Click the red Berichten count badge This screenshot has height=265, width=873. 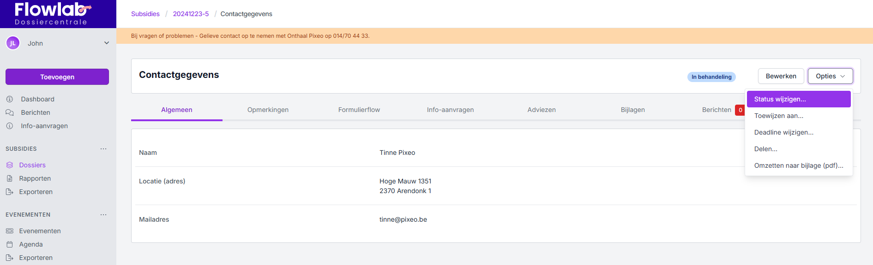click(740, 110)
